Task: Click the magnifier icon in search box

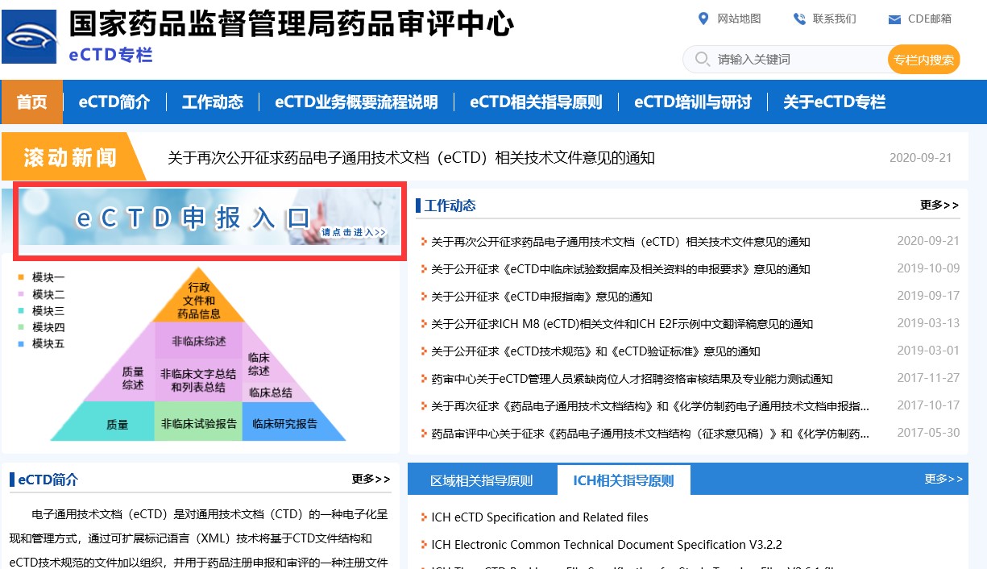Action: point(702,59)
